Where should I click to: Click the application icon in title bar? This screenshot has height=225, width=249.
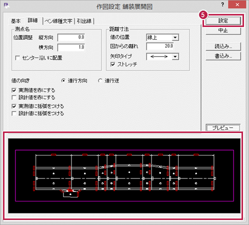tap(6, 5)
